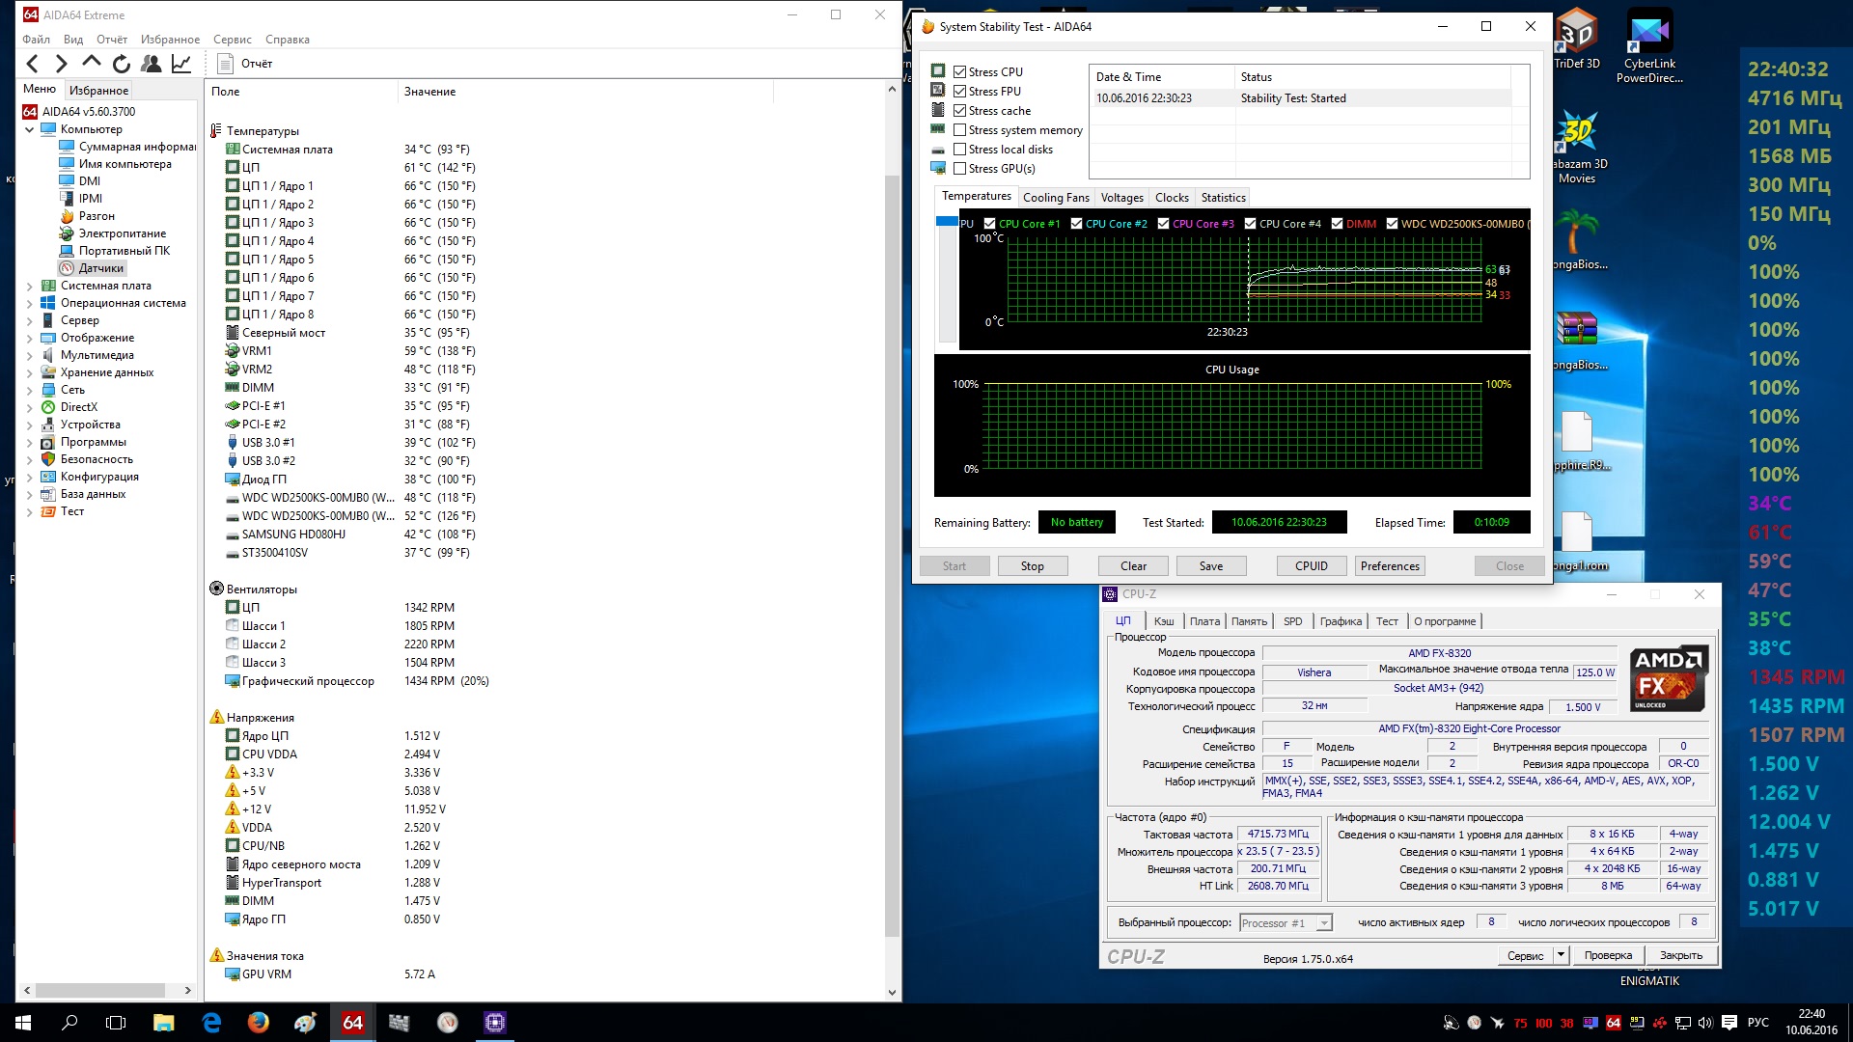Open Firefox from the taskbar

pos(258,1023)
